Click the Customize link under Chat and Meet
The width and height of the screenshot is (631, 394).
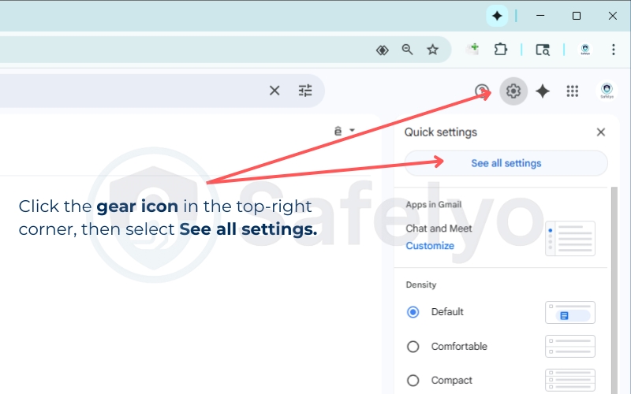(x=430, y=246)
